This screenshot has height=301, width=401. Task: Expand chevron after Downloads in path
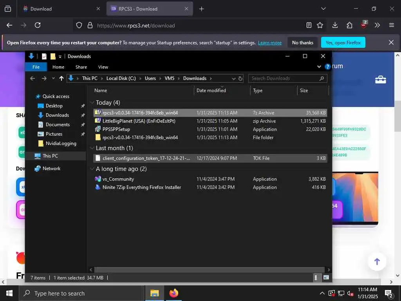click(211, 78)
